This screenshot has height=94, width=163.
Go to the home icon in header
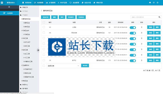pos(150,2)
